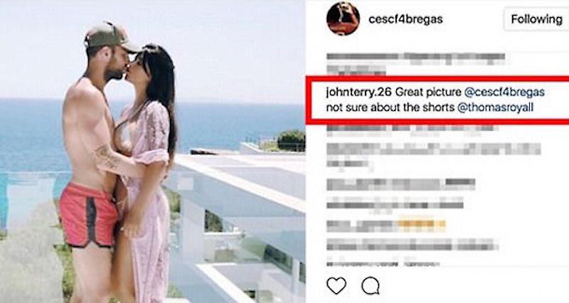Follow the @cescf4bregas mention in the comment

point(504,92)
